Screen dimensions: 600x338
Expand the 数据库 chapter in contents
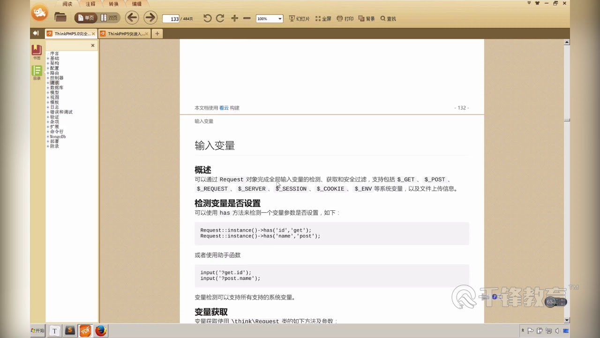tap(48, 88)
